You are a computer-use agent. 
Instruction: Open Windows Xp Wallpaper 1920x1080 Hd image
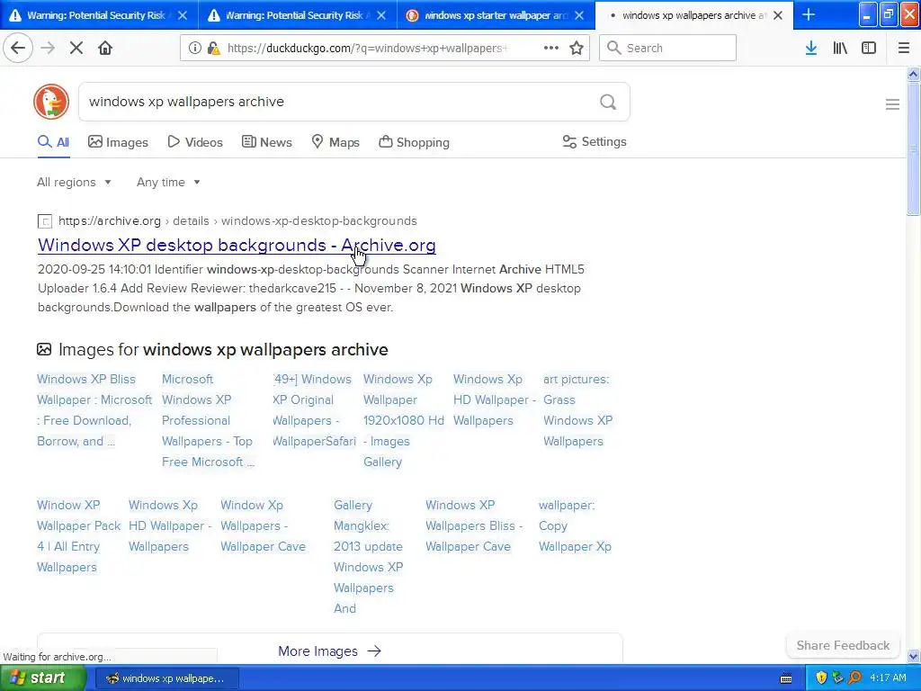[404, 421]
